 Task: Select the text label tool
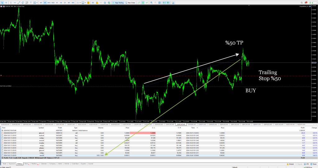[31, 2]
